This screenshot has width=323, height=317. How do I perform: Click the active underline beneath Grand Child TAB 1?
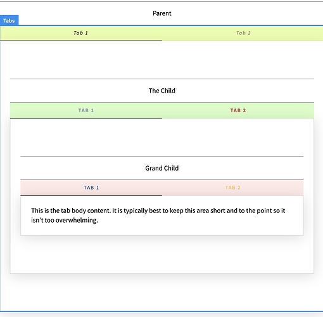pyautogui.click(x=91, y=195)
